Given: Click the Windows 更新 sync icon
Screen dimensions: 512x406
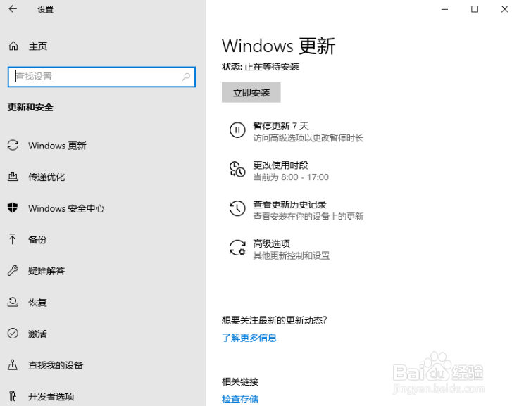Looking at the screenshot, I should click(x=13, y=145).
